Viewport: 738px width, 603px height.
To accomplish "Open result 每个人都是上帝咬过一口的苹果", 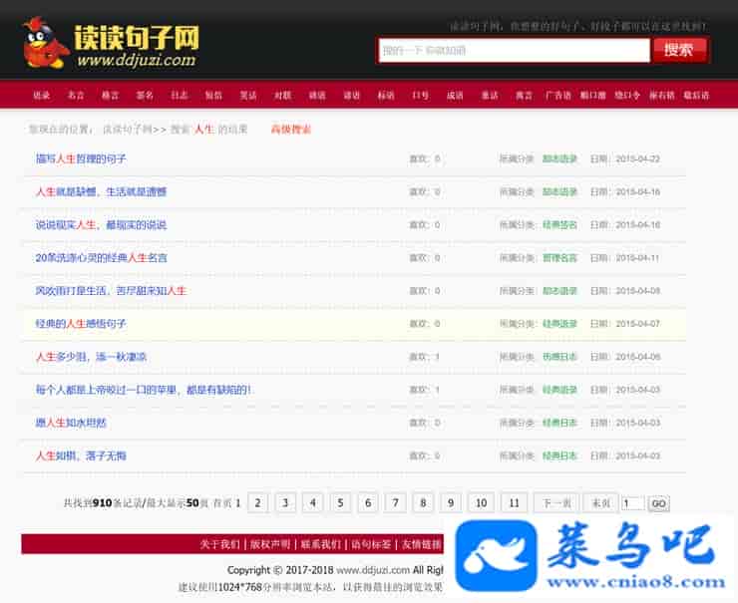I will click(144, 390).
